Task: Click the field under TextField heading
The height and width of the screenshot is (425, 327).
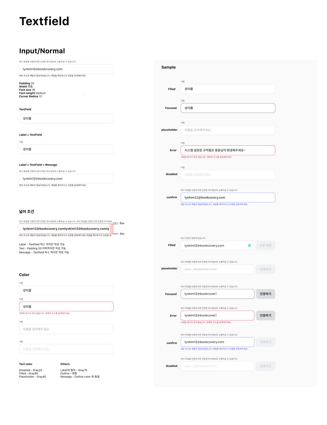Action: (66, 118)
